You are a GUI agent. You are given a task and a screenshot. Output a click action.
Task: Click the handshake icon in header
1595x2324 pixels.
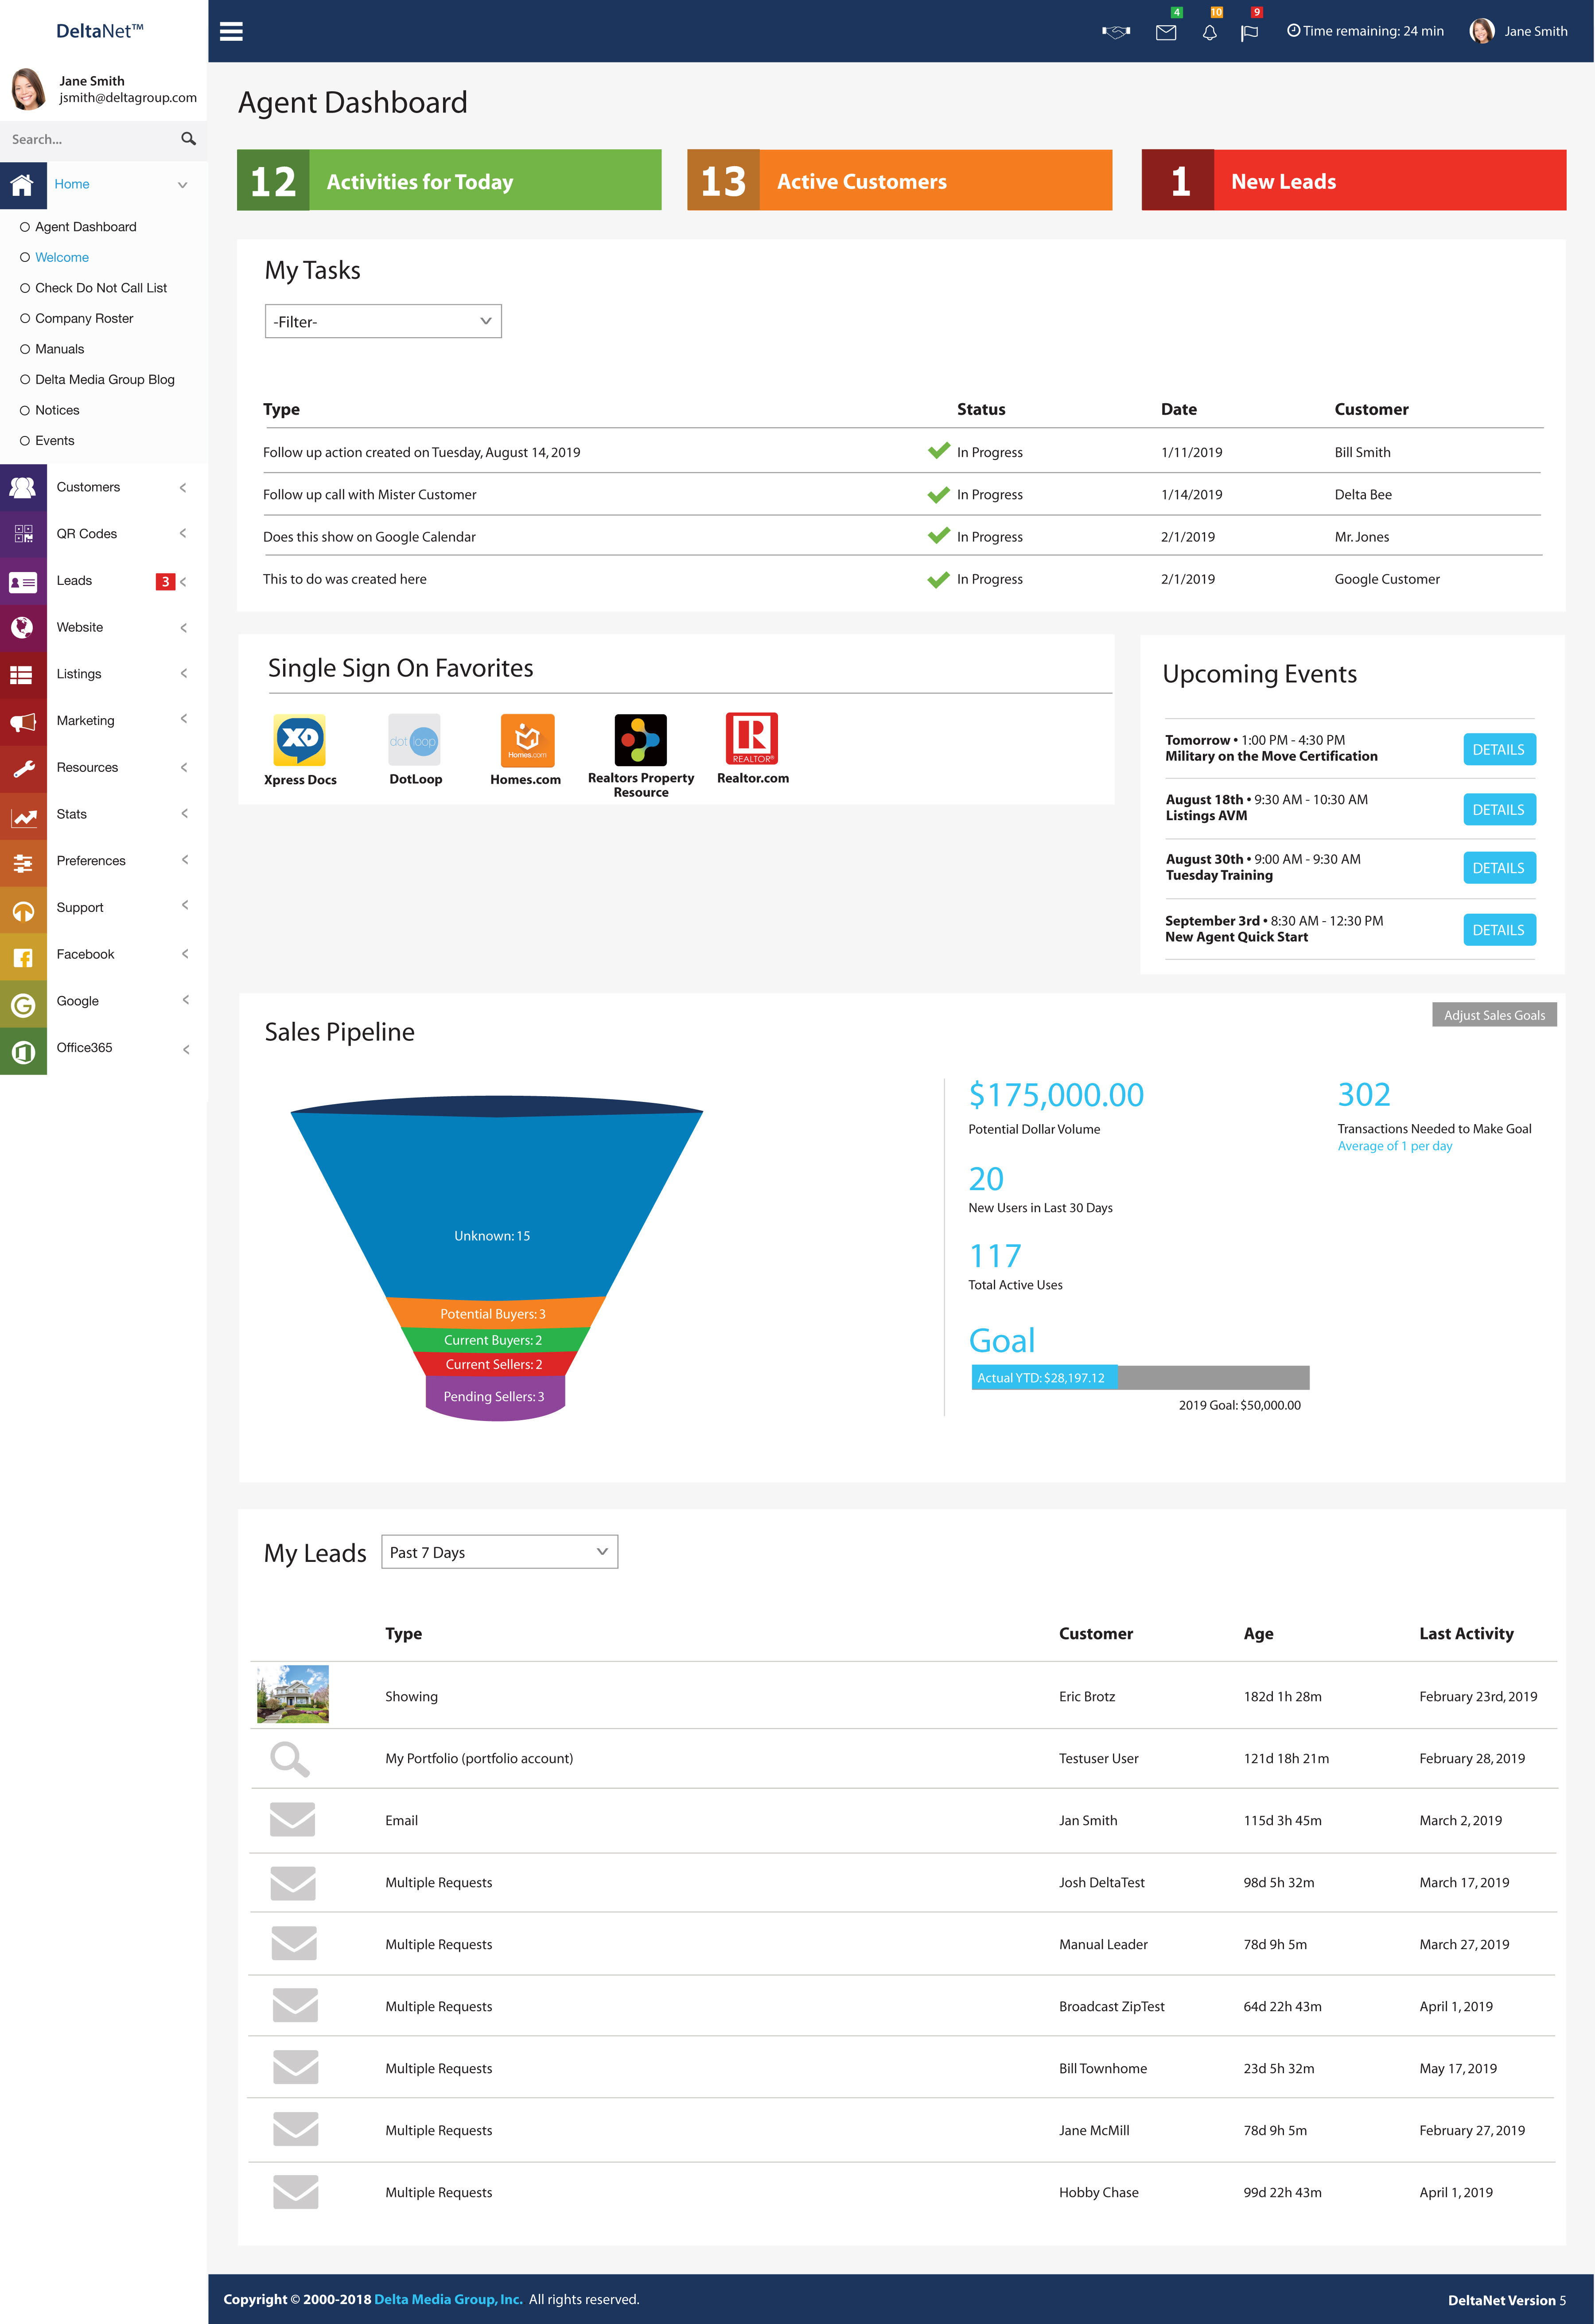[x=1115, y=32]
